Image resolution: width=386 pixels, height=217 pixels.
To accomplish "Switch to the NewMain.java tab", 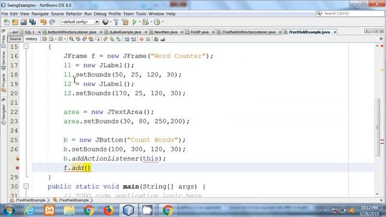I will pos(166,32).
